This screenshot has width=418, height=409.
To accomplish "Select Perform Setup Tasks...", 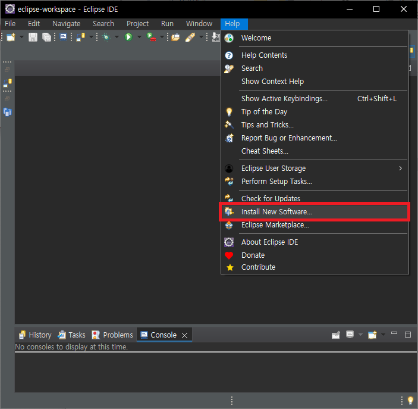I will (x=315, y=182).
